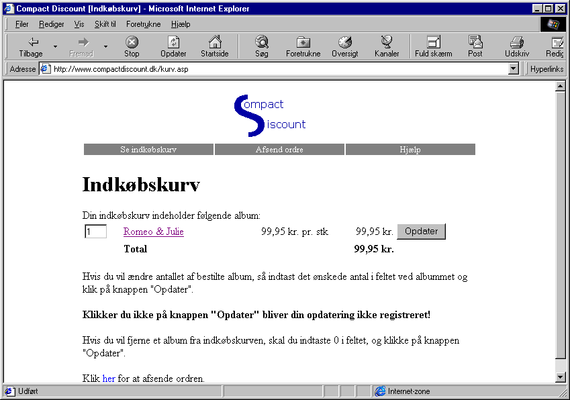Image resolution: width=570 pixels, height=400 pixels.
Task: Open the Hjælp menu in the menu bar
Action: 181,24
